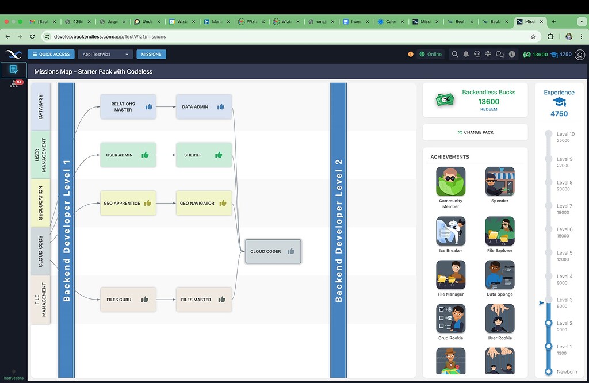The height and width of the screenshot is (383, 589).
Task: Open the notifications bell
Action: point(466,55)
